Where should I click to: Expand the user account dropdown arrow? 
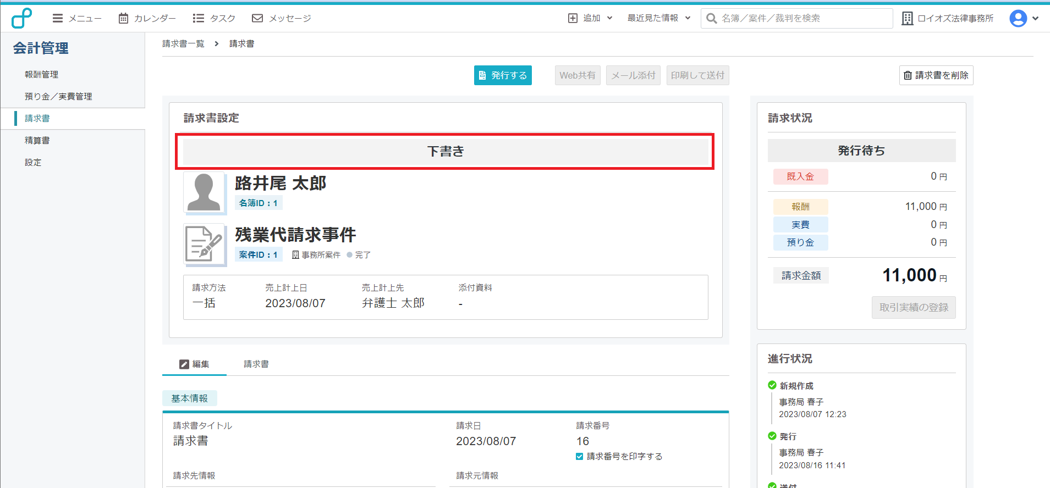point(1036,18)
